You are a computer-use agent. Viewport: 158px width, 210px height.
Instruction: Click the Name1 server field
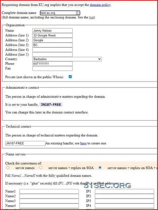click(x=49, y=191)
